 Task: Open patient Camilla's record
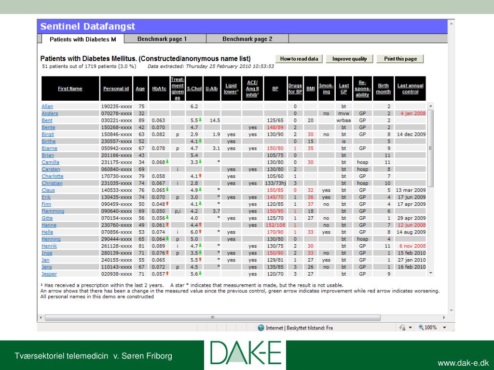coord(50,162)
